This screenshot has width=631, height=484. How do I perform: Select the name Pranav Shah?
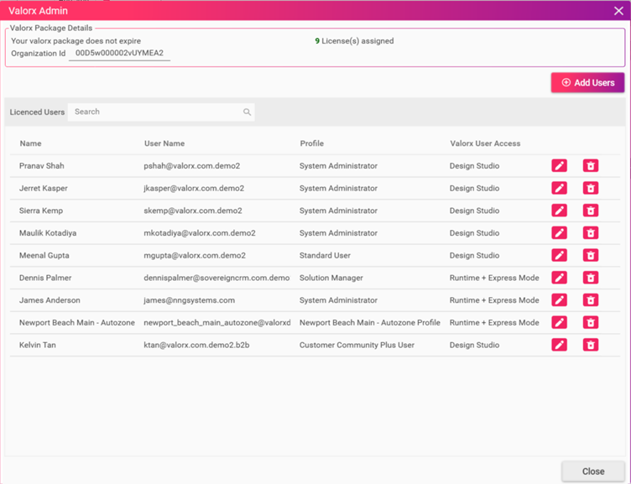click(41, 166)
